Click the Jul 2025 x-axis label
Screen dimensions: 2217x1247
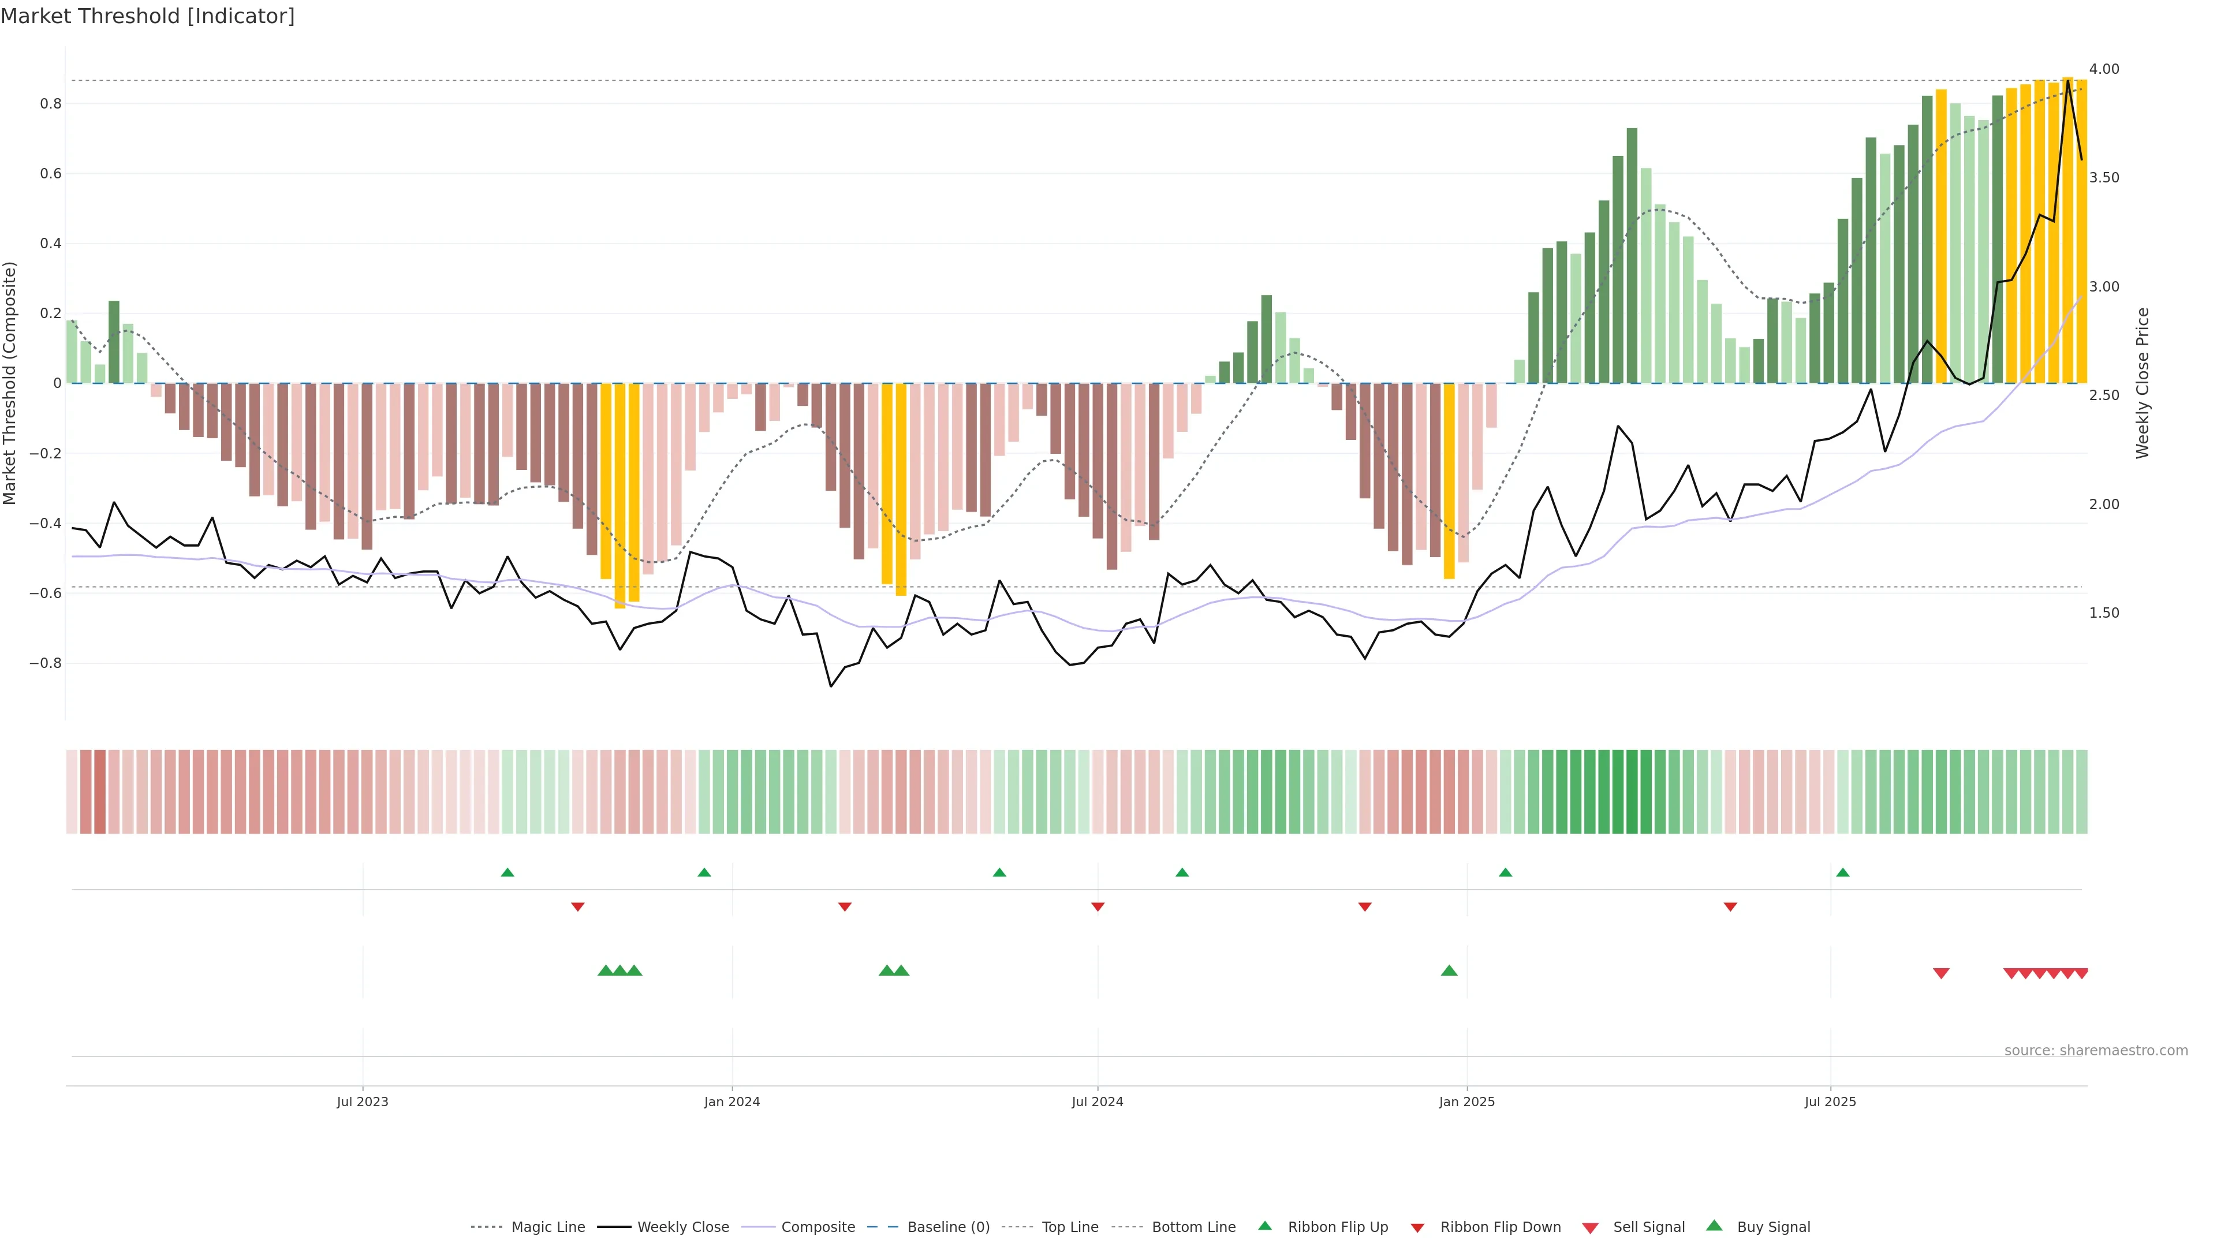coord(1830,1102)
